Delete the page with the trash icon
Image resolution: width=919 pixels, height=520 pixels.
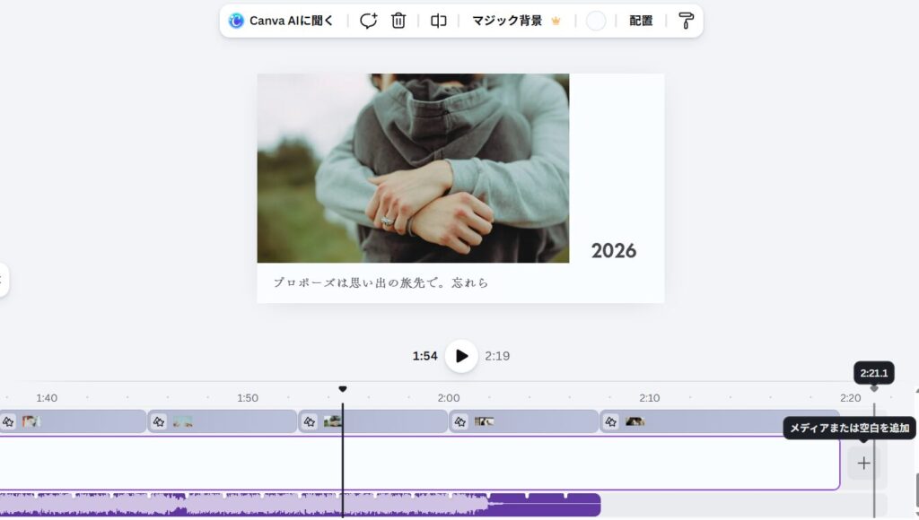click(398, 21)
